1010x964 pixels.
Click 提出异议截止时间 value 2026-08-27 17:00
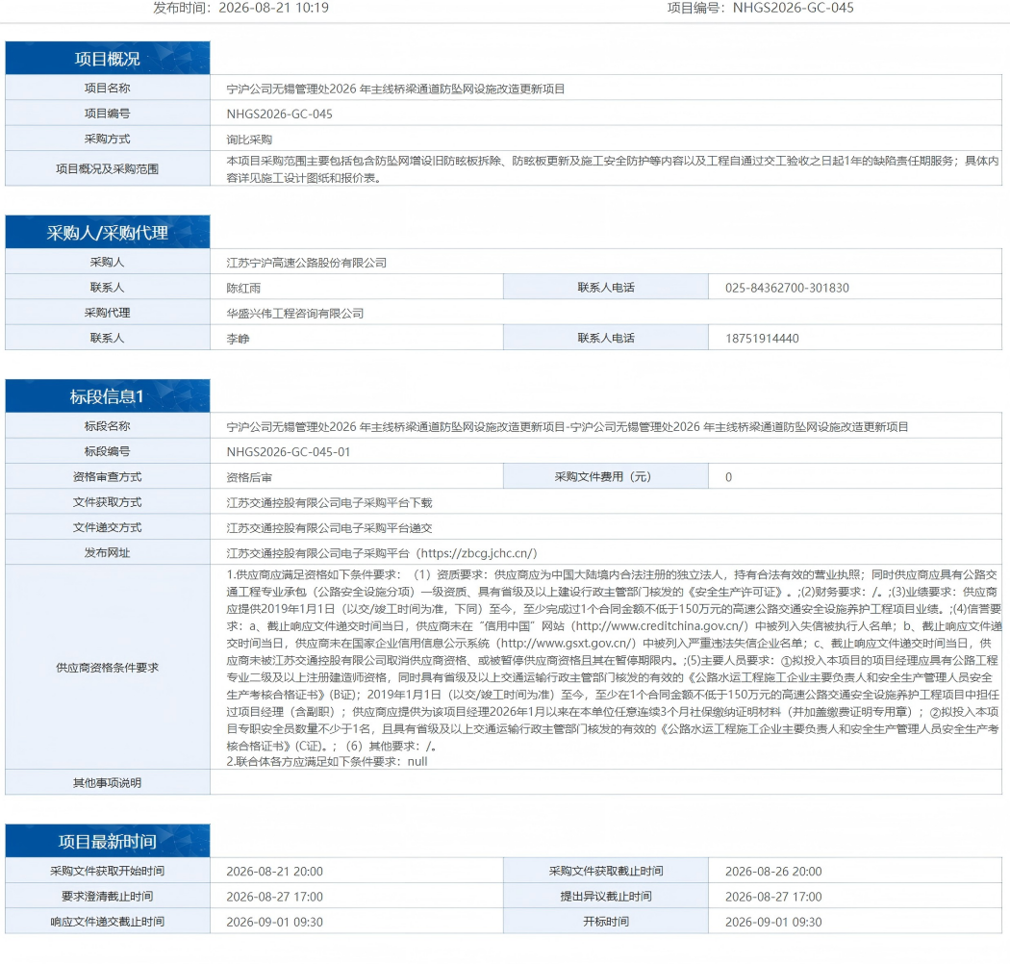773,897
